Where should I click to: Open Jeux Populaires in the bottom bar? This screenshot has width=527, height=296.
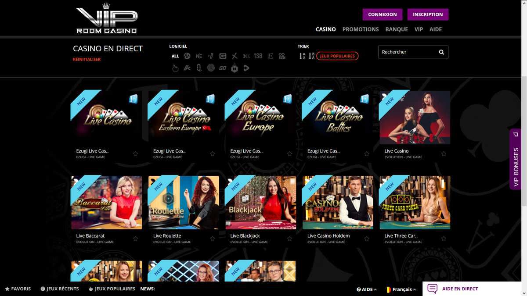[112, 289]
